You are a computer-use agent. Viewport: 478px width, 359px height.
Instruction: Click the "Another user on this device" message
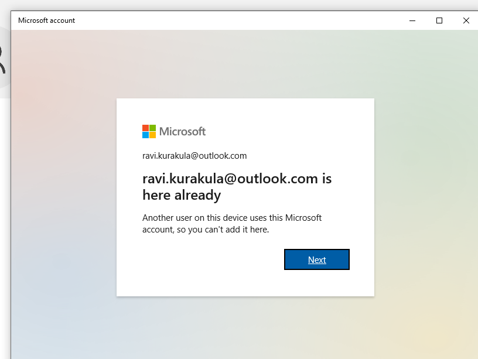point(232,223)
